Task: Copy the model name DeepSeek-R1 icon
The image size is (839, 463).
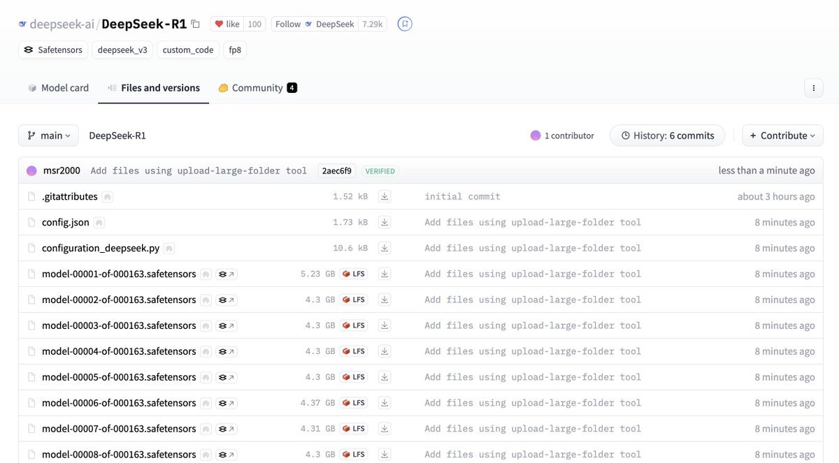Action: [x=196, y=24]
